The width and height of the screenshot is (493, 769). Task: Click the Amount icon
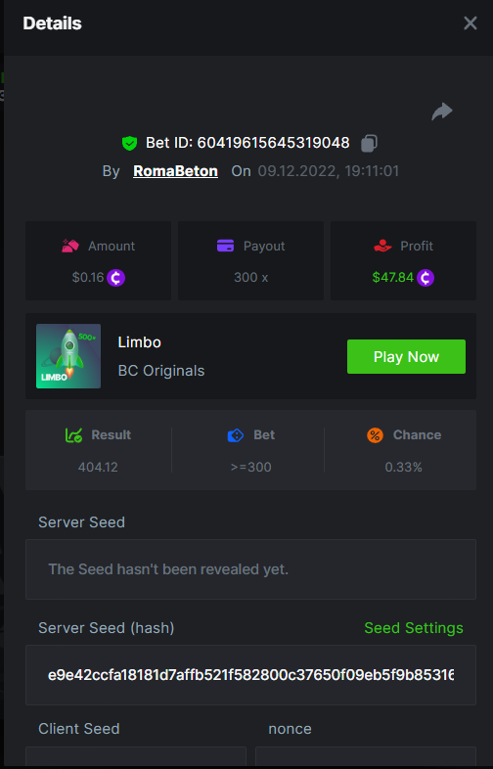coord(70,246)
